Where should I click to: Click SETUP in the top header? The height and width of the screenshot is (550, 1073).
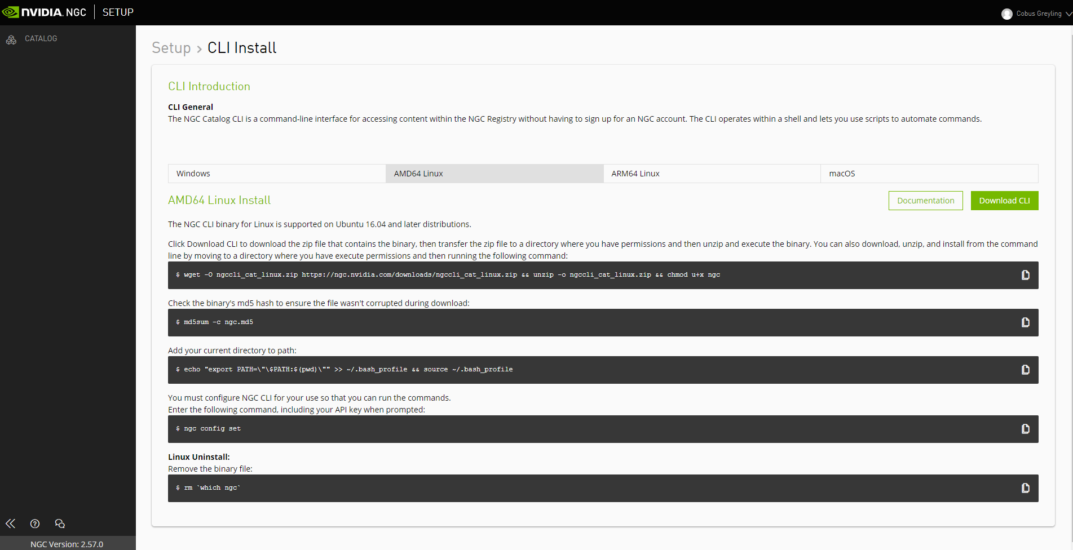pos(118,12)
